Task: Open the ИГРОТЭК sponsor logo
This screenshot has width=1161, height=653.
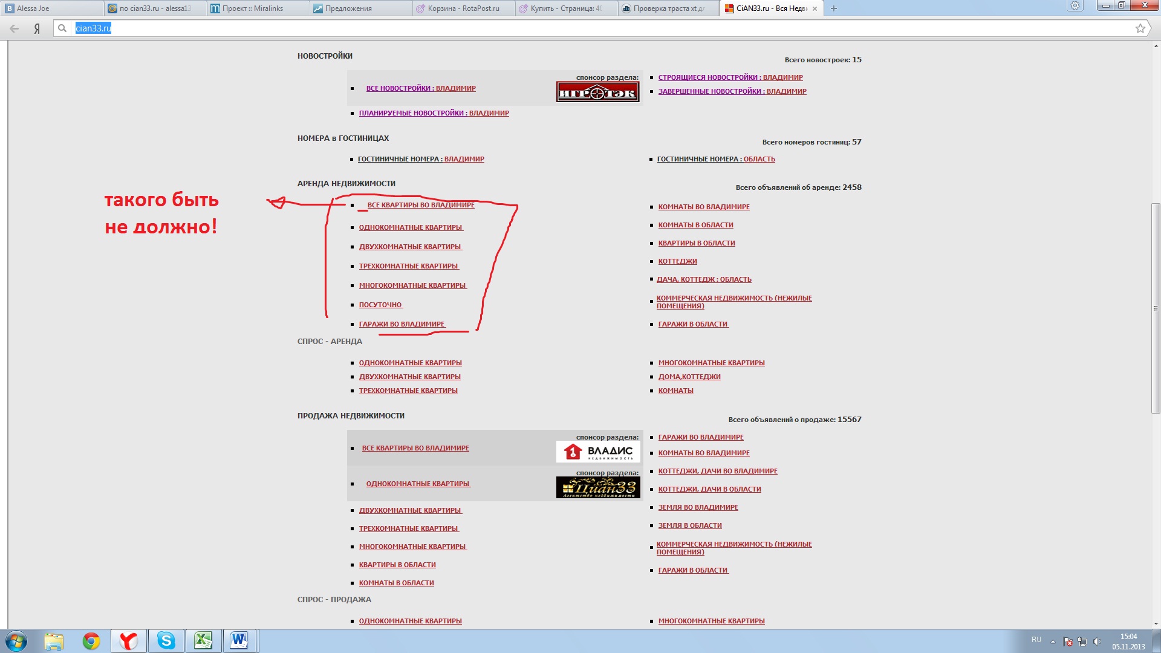Action: tap(597, 93)
